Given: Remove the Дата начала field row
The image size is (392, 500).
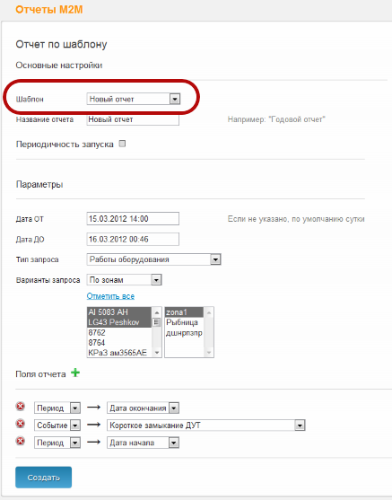Looking at the screenshot, I should tap(21, 442).
